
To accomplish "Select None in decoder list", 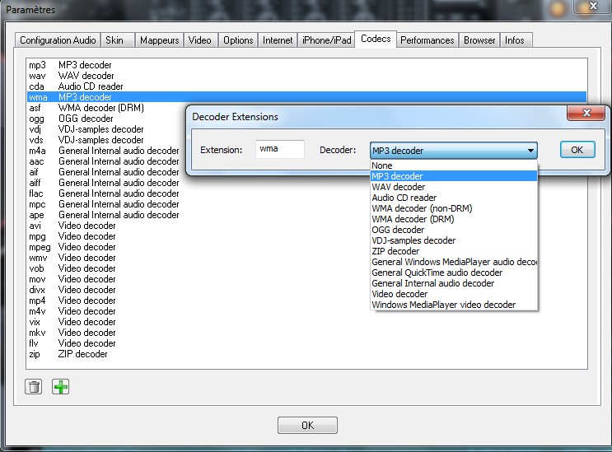I will pyautogui.click(x=382, y=165).
